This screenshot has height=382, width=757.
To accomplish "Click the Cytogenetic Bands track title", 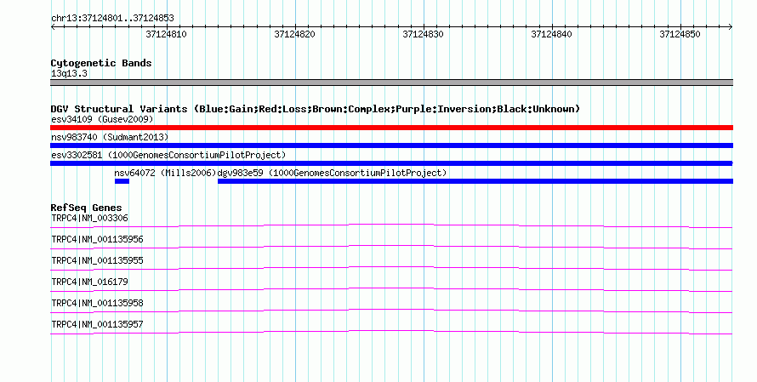I will tap(101, 63).
